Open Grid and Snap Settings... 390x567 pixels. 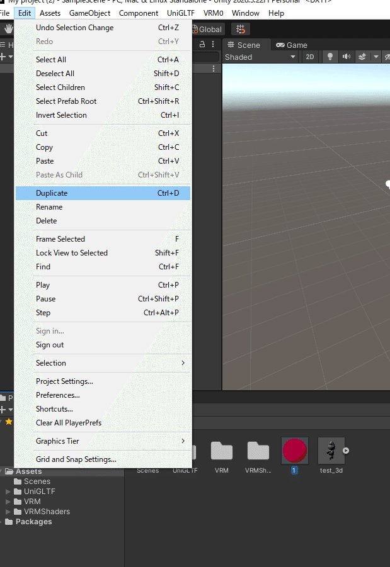[x=103, y=459]
